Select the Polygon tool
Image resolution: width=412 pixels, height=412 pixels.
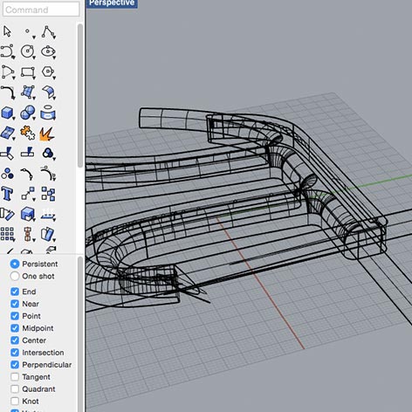(x=48, y=72)
